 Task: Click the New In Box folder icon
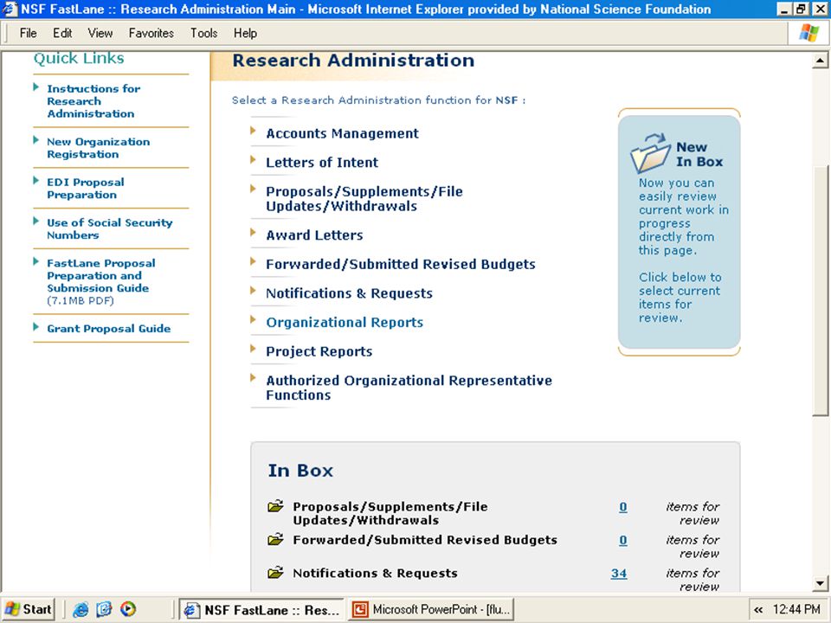click(651, 153)
